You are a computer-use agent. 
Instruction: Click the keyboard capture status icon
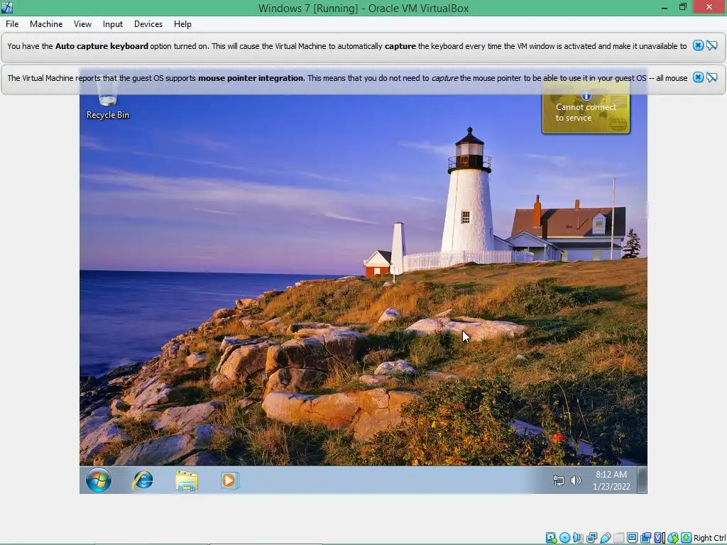(687, 538)
